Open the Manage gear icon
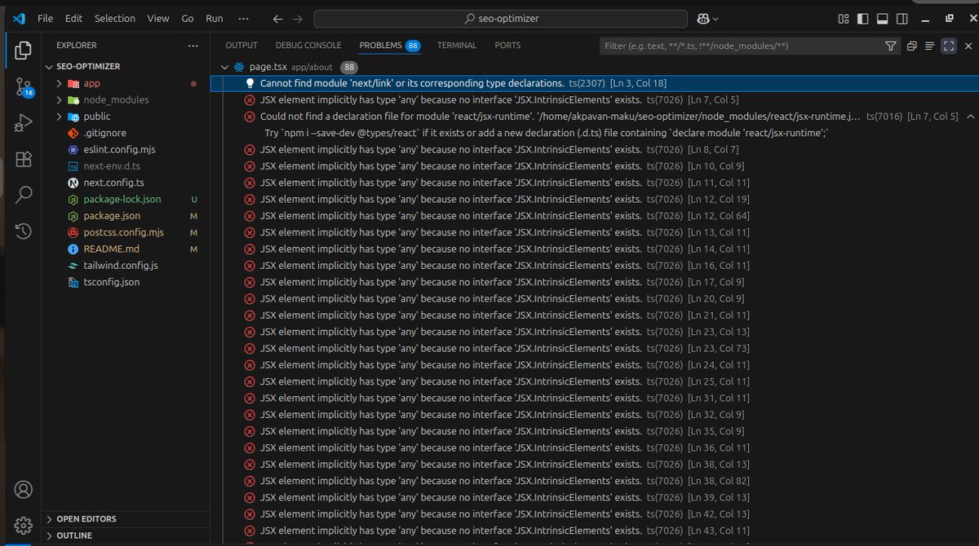The height and width of the screenshot is (546, 979). (24, 525)
